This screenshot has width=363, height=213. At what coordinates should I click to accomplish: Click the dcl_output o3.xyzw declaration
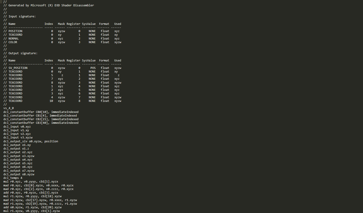pyautogui.click(x=19, y=156)
